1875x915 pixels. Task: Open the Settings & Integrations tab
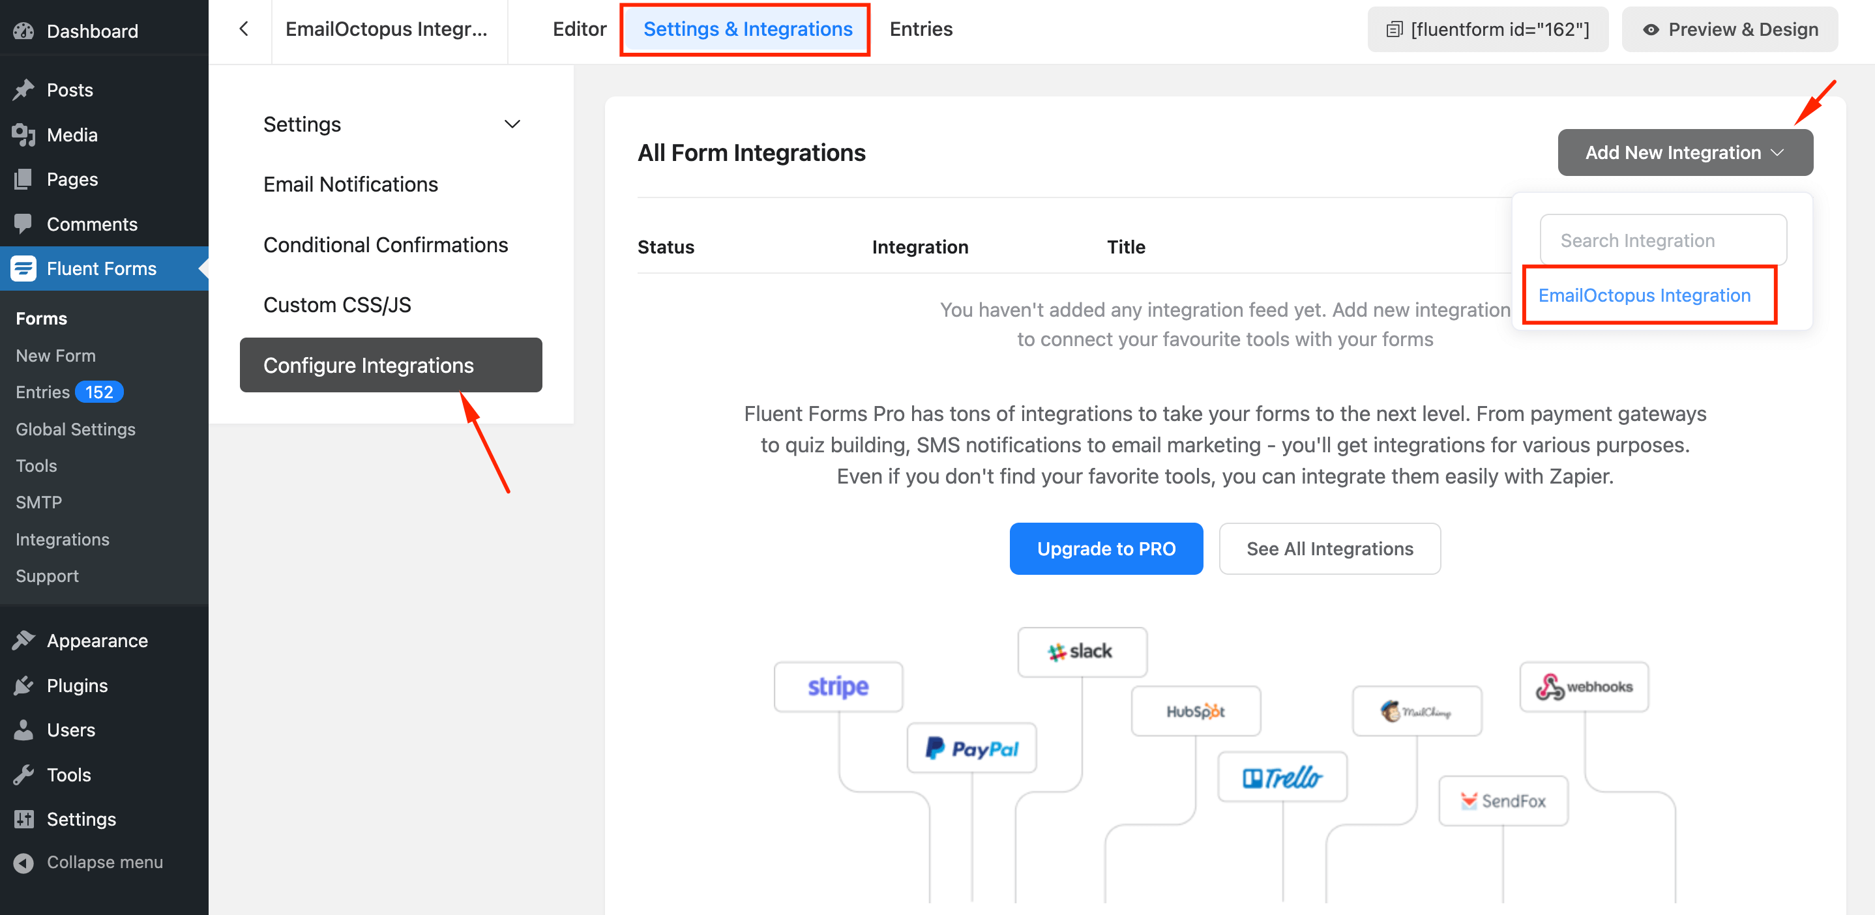click(x=746, y=29)
